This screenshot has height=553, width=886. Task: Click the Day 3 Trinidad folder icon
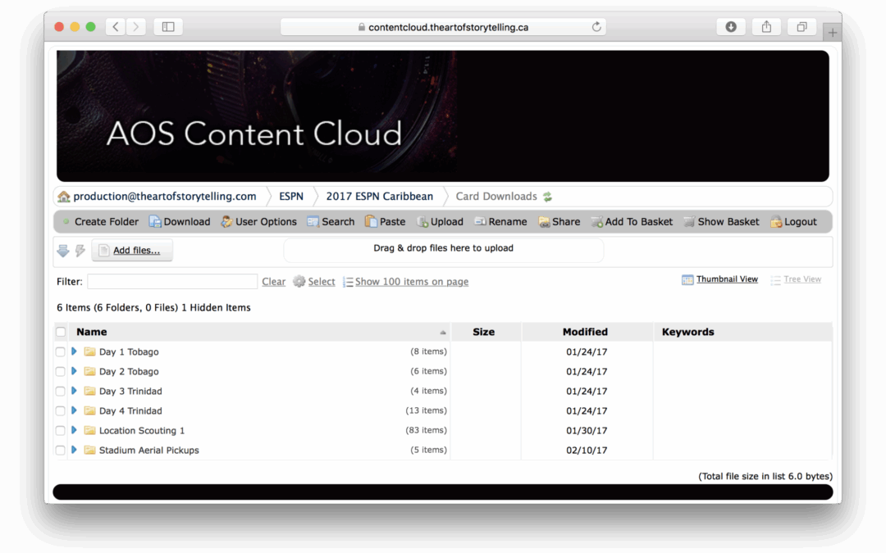89,391
